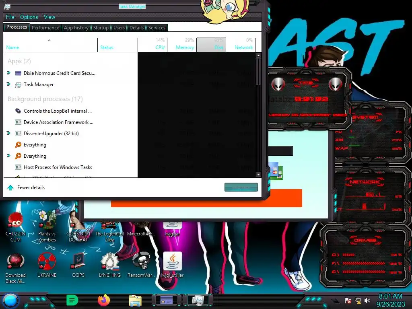Click the Apps (2) group header
This screenshot has height=309, width=412.
19,61
